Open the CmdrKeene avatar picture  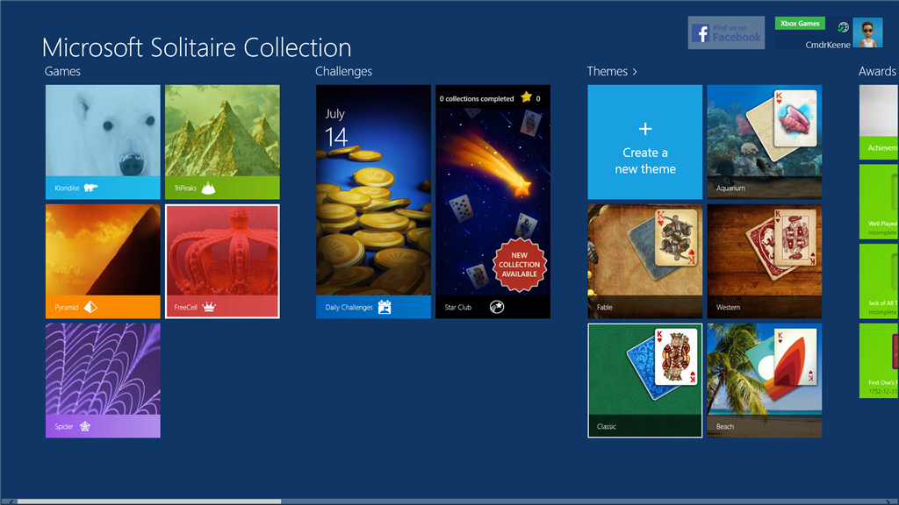click(867, 32)
